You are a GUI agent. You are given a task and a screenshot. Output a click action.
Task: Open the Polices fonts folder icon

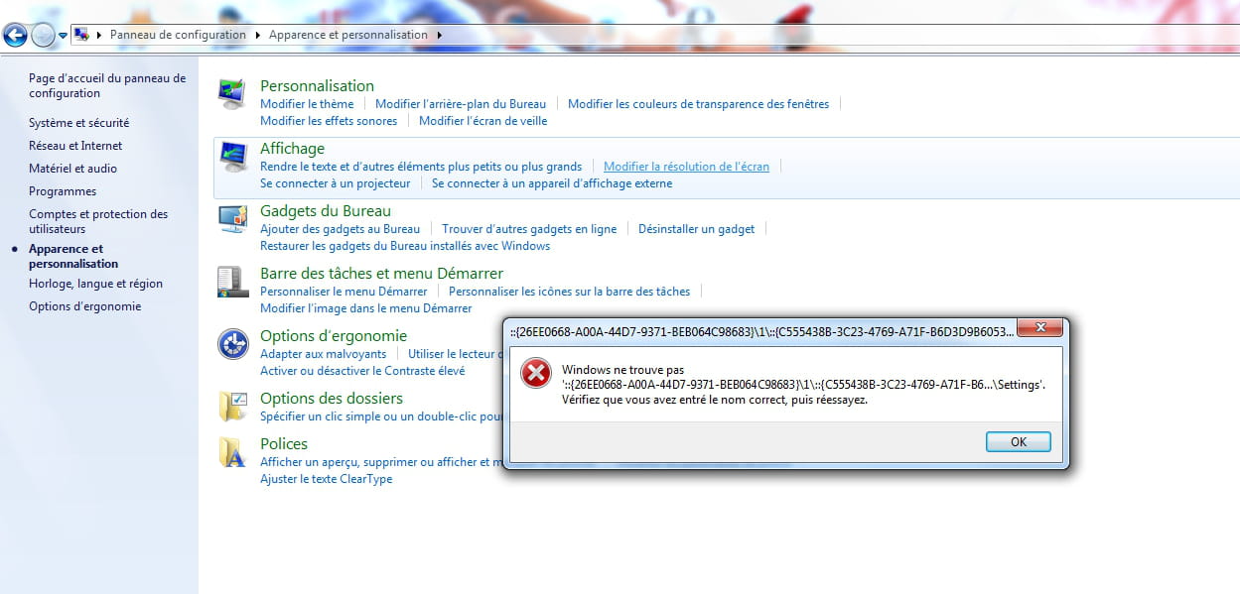232,452
